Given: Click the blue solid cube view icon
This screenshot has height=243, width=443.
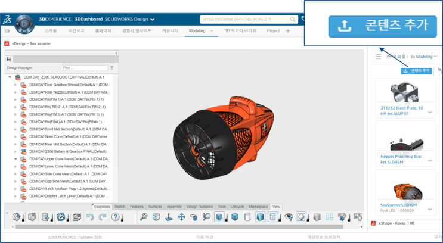Looking at the screenshot, I should tap(235, 217).
